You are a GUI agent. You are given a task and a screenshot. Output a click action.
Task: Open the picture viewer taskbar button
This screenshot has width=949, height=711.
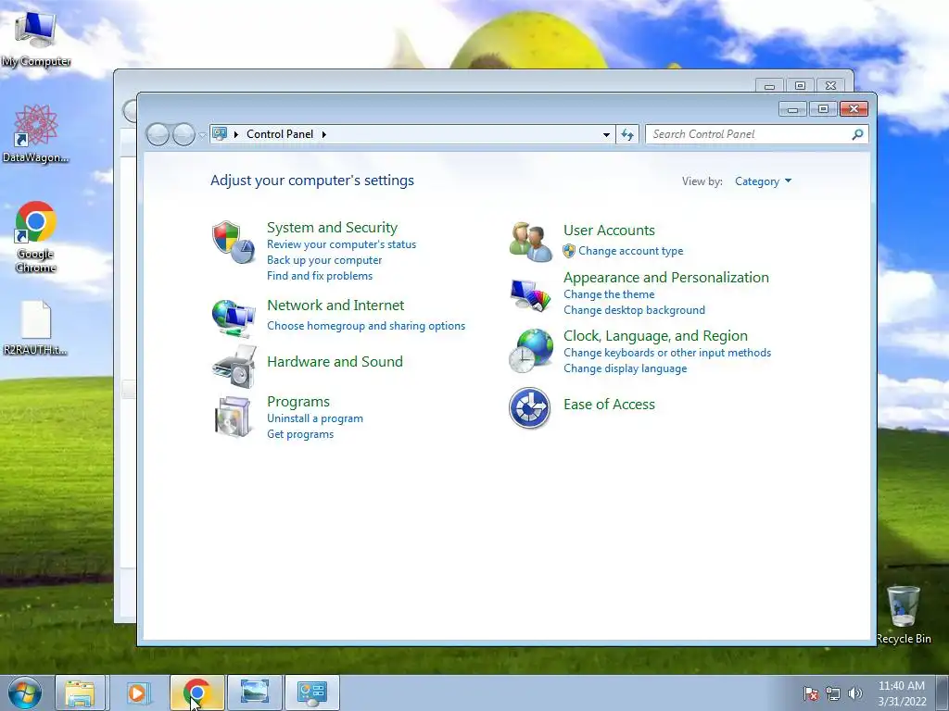(x=255, y=692)
